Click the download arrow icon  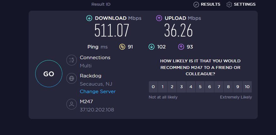click(x=89, y=18)
